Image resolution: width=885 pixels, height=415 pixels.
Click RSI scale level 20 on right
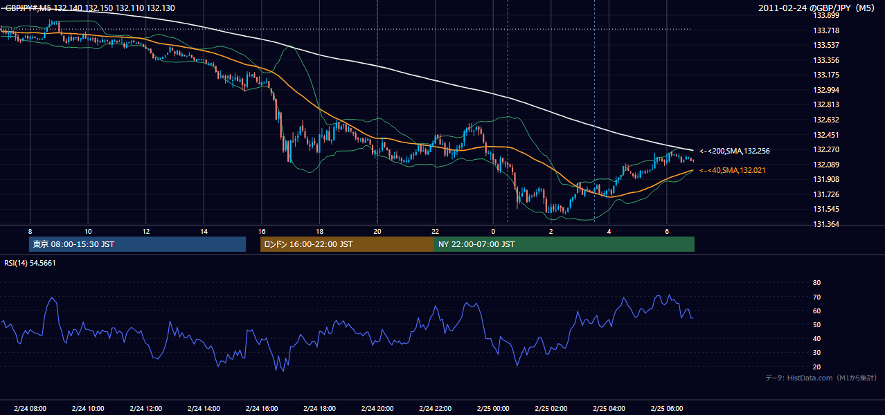pyautogui.click(x=816, y=367)
